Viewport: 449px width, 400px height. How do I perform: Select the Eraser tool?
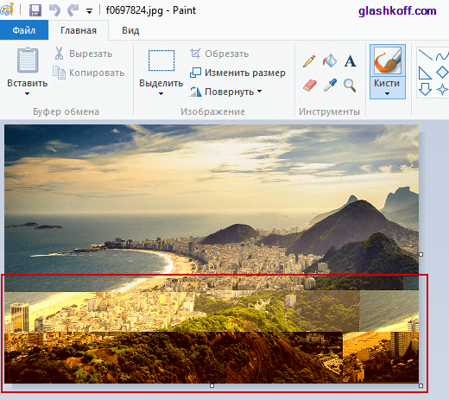[309, 86]
